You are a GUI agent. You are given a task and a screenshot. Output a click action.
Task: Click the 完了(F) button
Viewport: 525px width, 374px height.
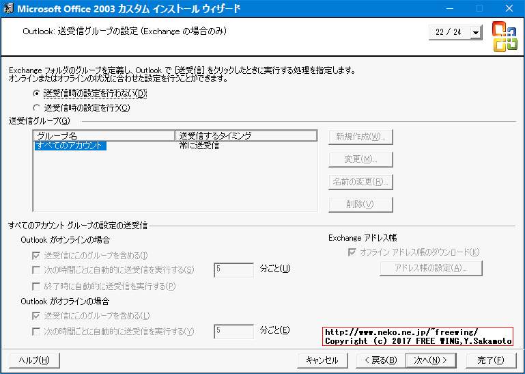491,360
